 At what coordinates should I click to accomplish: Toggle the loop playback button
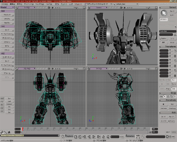click(103, 137)
